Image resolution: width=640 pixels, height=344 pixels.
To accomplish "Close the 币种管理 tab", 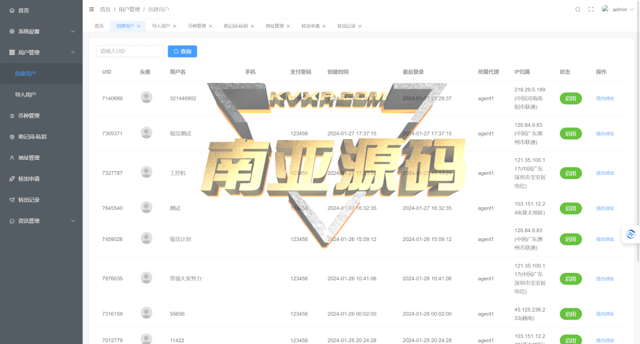I will [211, 26].
